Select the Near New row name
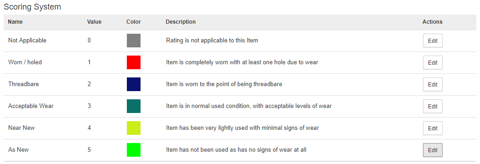 click(x=21, y=128)
